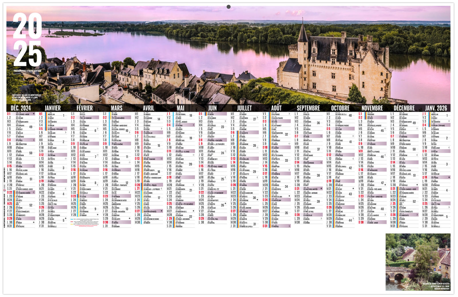Select the JANVIER month header
The width and height of the screenshot is (458, 297).
click(x=53, y=108)
